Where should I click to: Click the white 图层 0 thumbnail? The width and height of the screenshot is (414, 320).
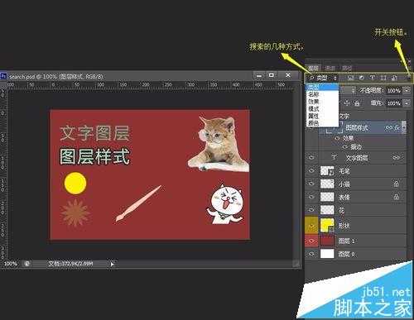coord(327,254)
